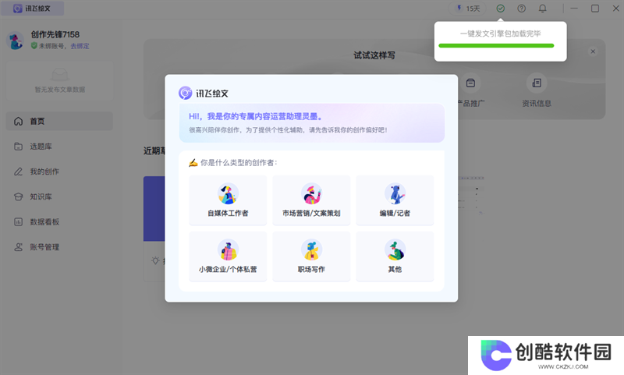Screen dimensions: 624x375
Task: Open the help question mark icon
Action: click(x=521, y=9)
